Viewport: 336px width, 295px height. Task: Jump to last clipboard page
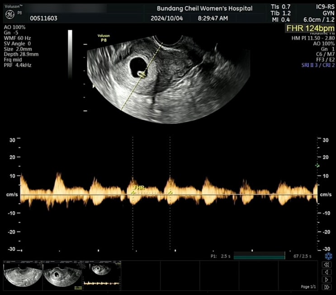pos(327,287)
